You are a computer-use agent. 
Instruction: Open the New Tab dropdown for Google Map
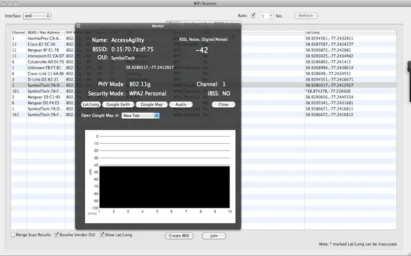[140, 116]
